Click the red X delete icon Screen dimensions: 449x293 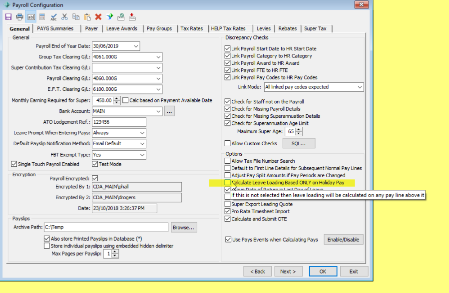tap(98, 17)
